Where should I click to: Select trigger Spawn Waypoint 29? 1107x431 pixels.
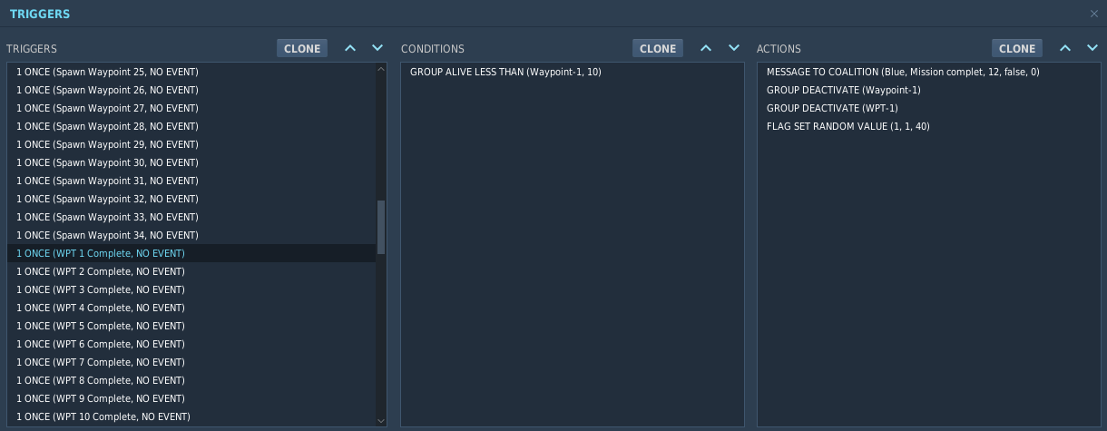click(191, 144)
